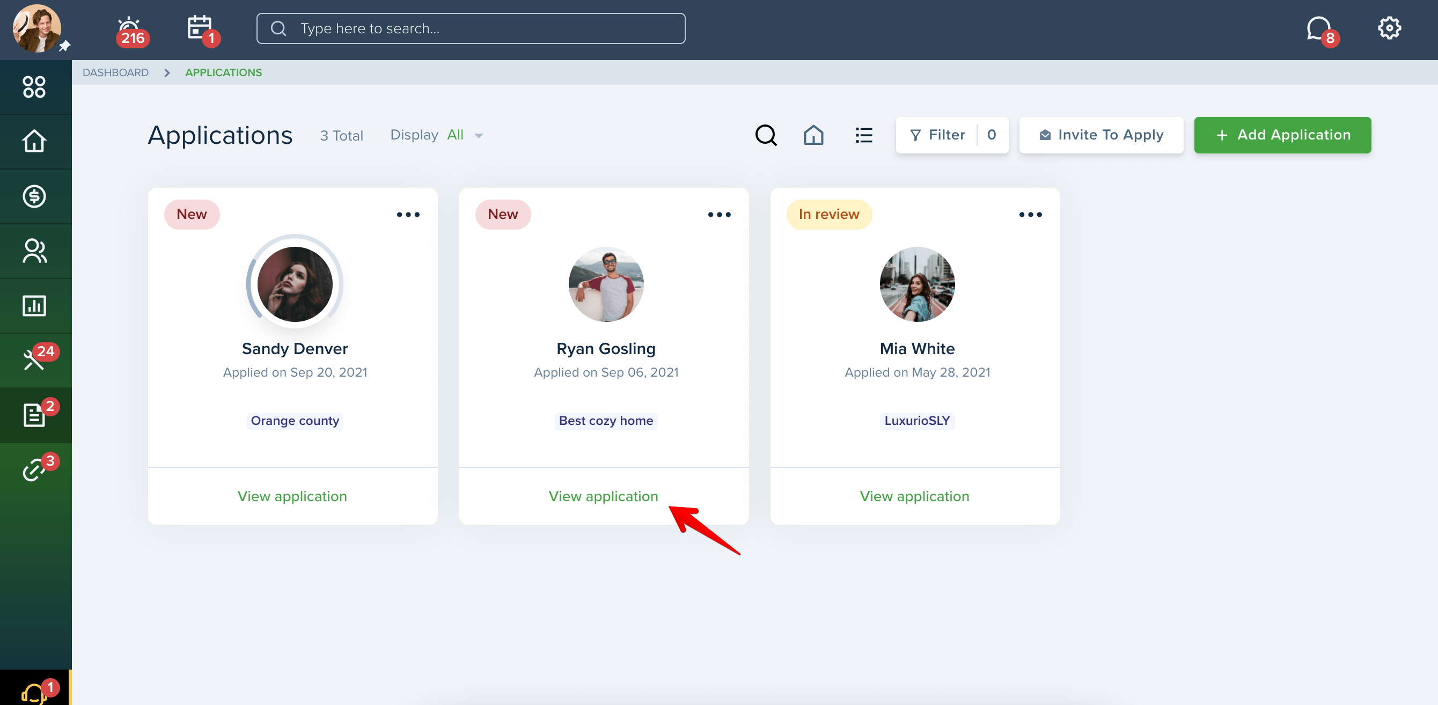Click Sandy Denver's profile photo
Screen dimensions: 1438x705
point(295,284)
